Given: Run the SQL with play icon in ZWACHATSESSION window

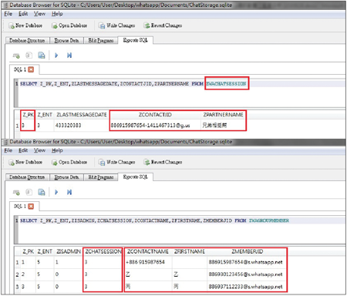Looking at the screenshot, I should pyautogui.click(x=56, y=55).
